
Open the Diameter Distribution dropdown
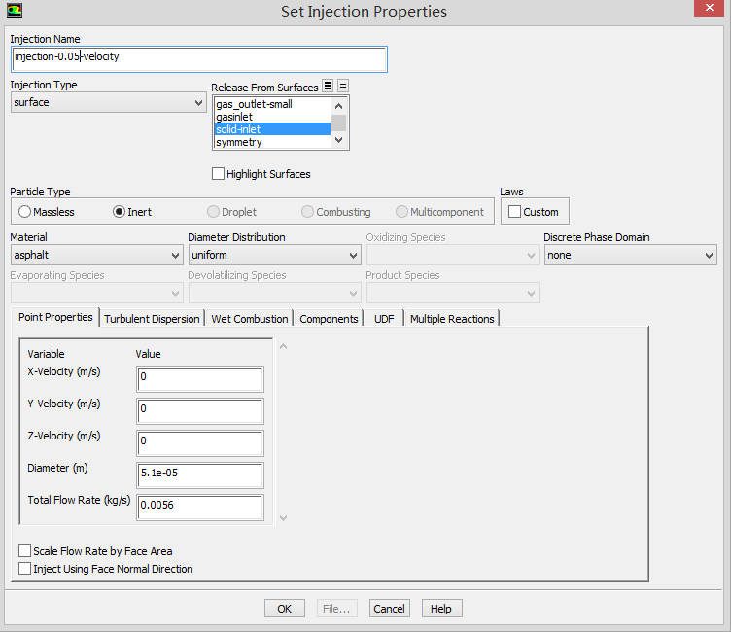[274, 256]
